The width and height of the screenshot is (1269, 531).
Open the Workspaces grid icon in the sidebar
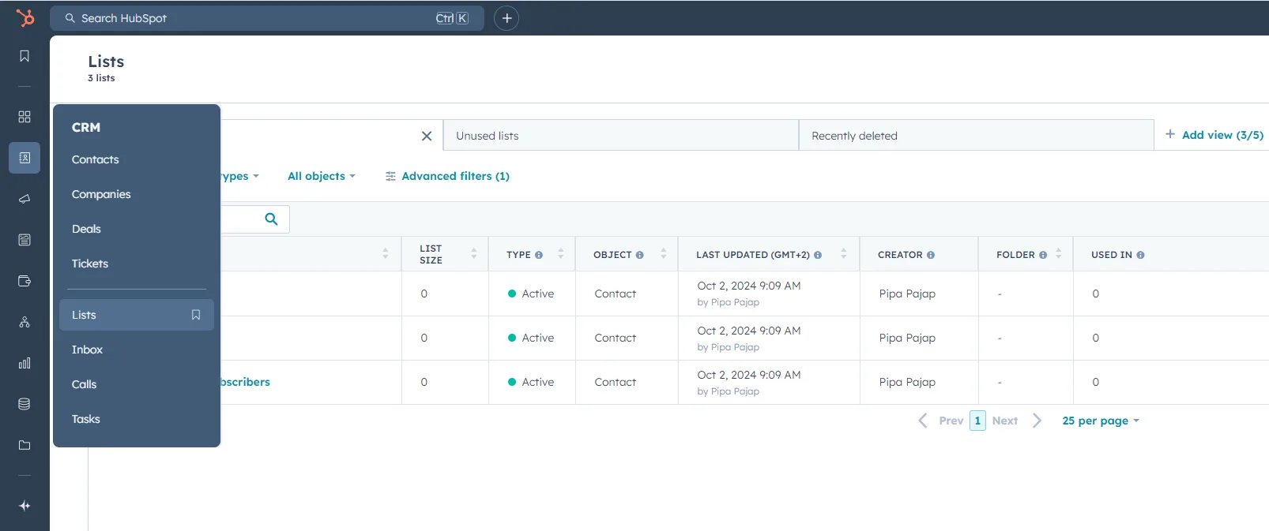(24, 117)
